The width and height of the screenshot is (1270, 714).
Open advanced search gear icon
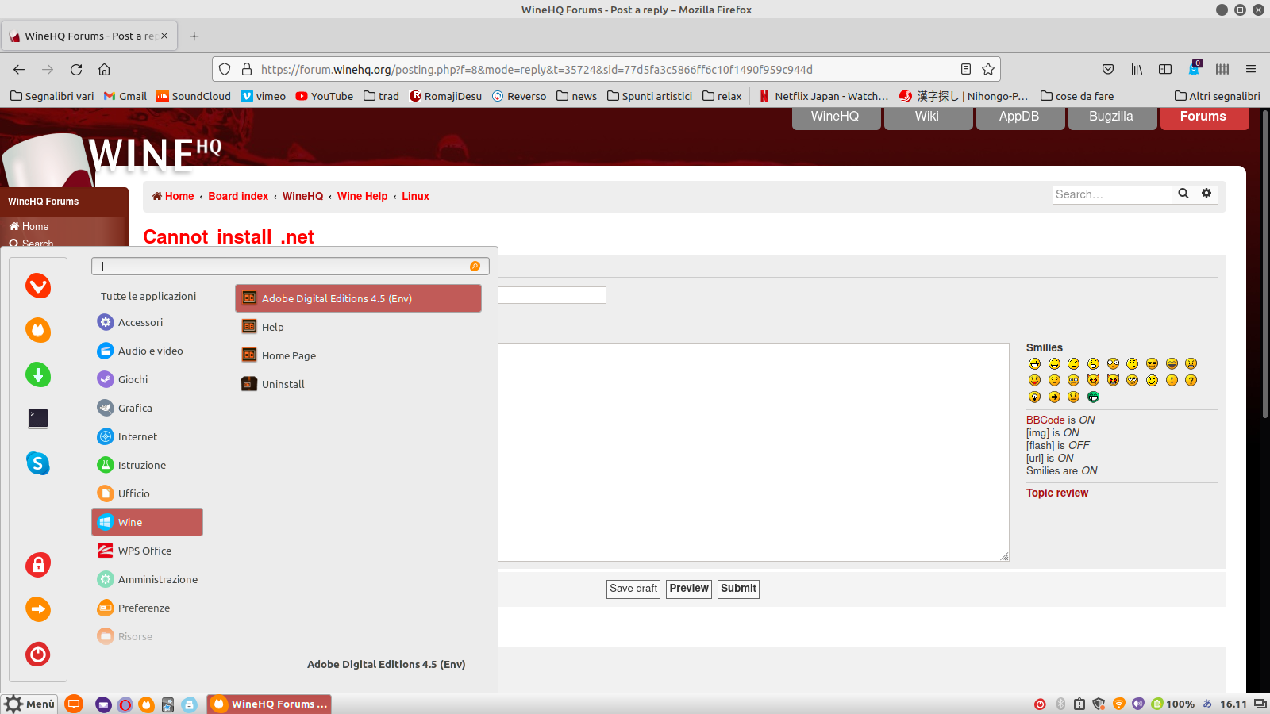click(1206, 194)
